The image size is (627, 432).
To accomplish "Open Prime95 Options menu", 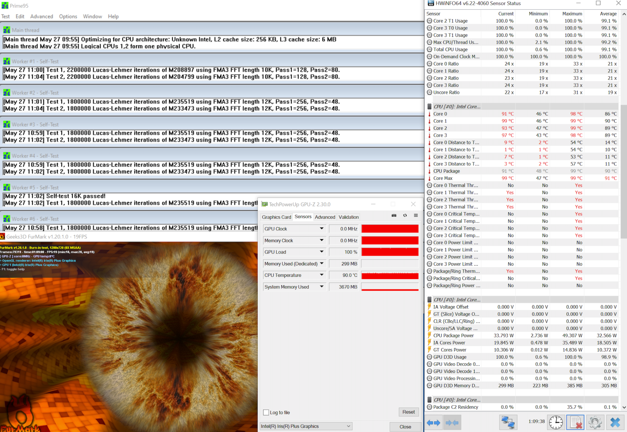I will [68, 16].
